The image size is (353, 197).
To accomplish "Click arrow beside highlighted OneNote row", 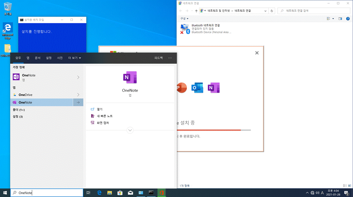I will coord(78,102).
